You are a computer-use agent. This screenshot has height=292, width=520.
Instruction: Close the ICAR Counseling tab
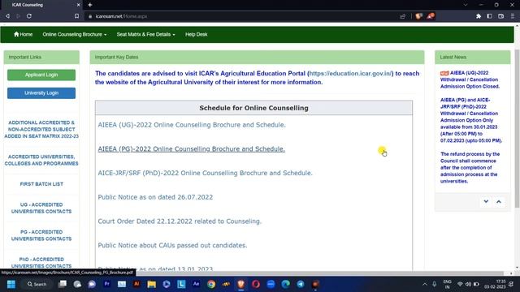(x=79, y=5)
